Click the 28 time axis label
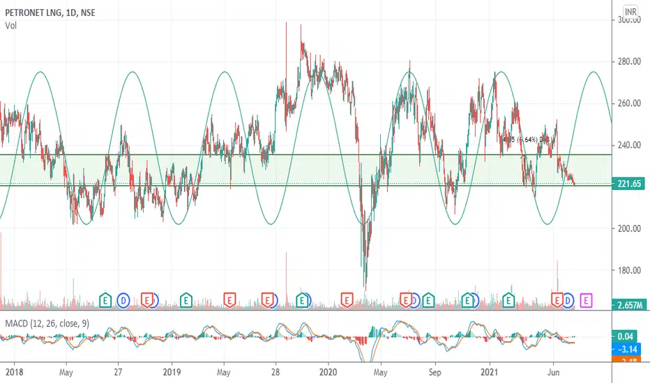 click(275, 373)
